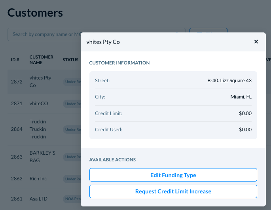271x210 pixels.
Task: Sort by the Customer Name column header
Action: [x=42, y=60]
